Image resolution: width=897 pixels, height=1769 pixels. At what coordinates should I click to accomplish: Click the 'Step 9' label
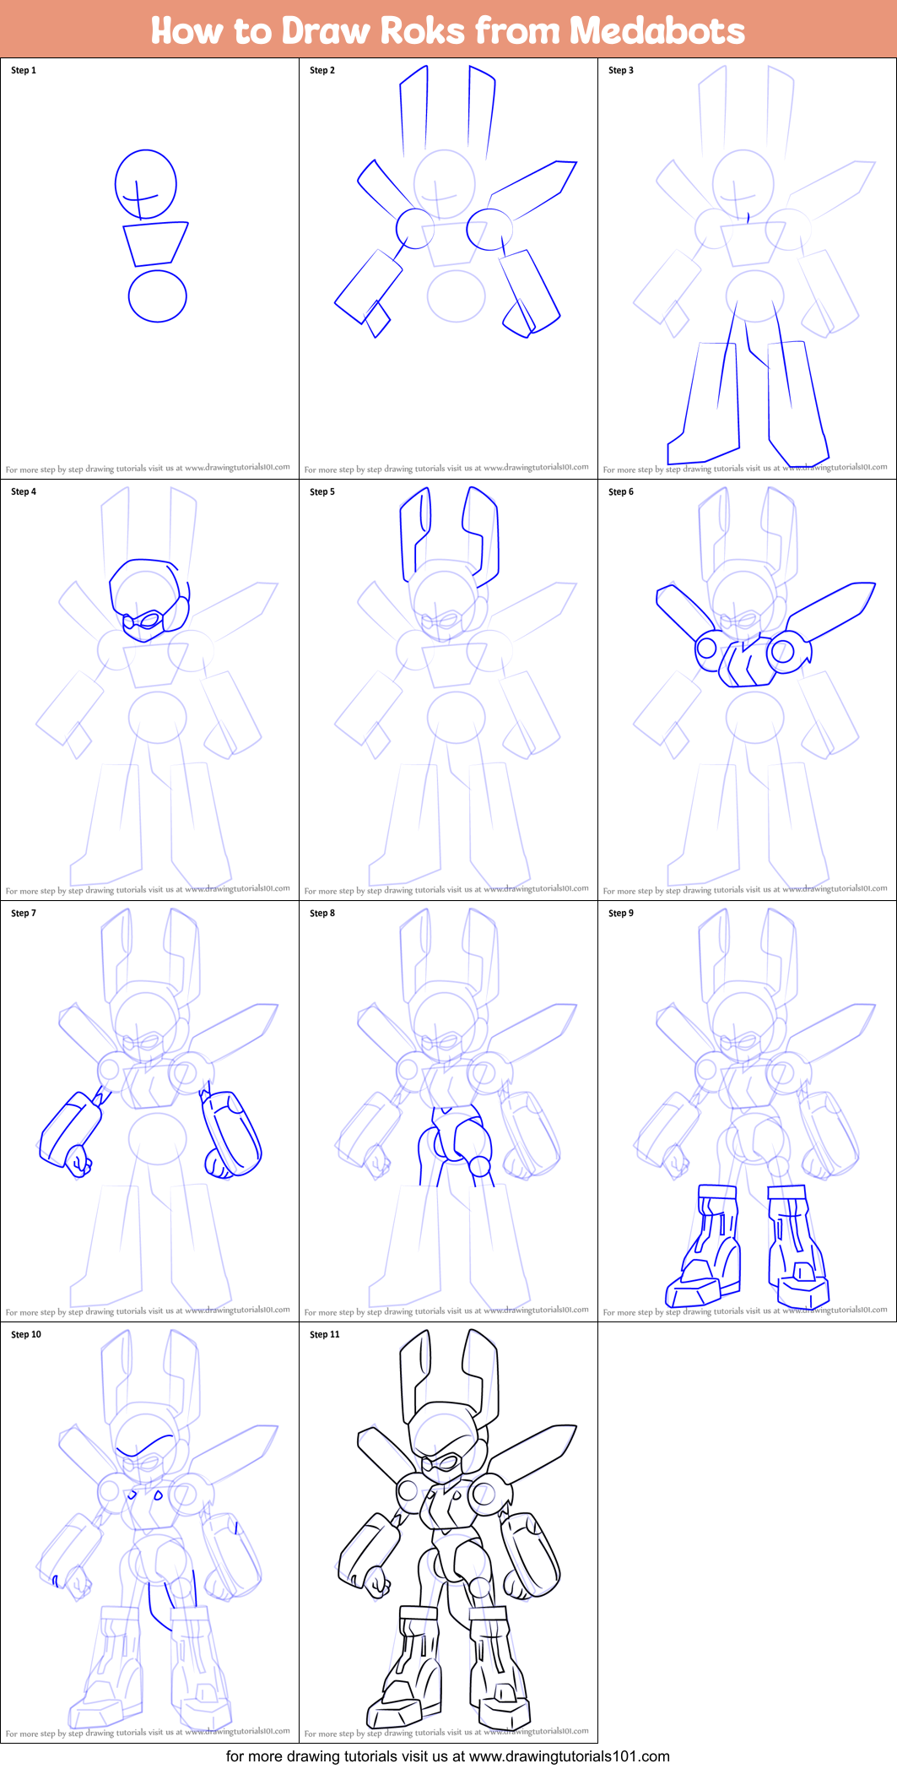click(621, 913)
